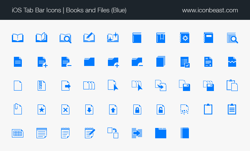Click the document with plus sign icon
Viewport: 250px width, 151px height.
(x=42, y=62)
